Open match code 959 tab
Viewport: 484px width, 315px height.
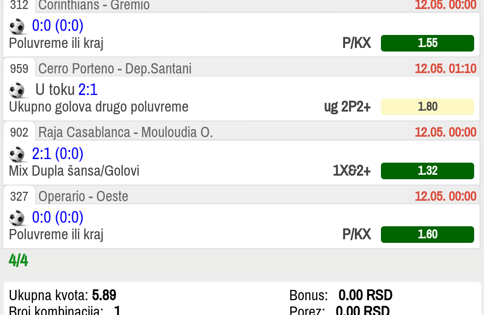(x=19, y=68)
